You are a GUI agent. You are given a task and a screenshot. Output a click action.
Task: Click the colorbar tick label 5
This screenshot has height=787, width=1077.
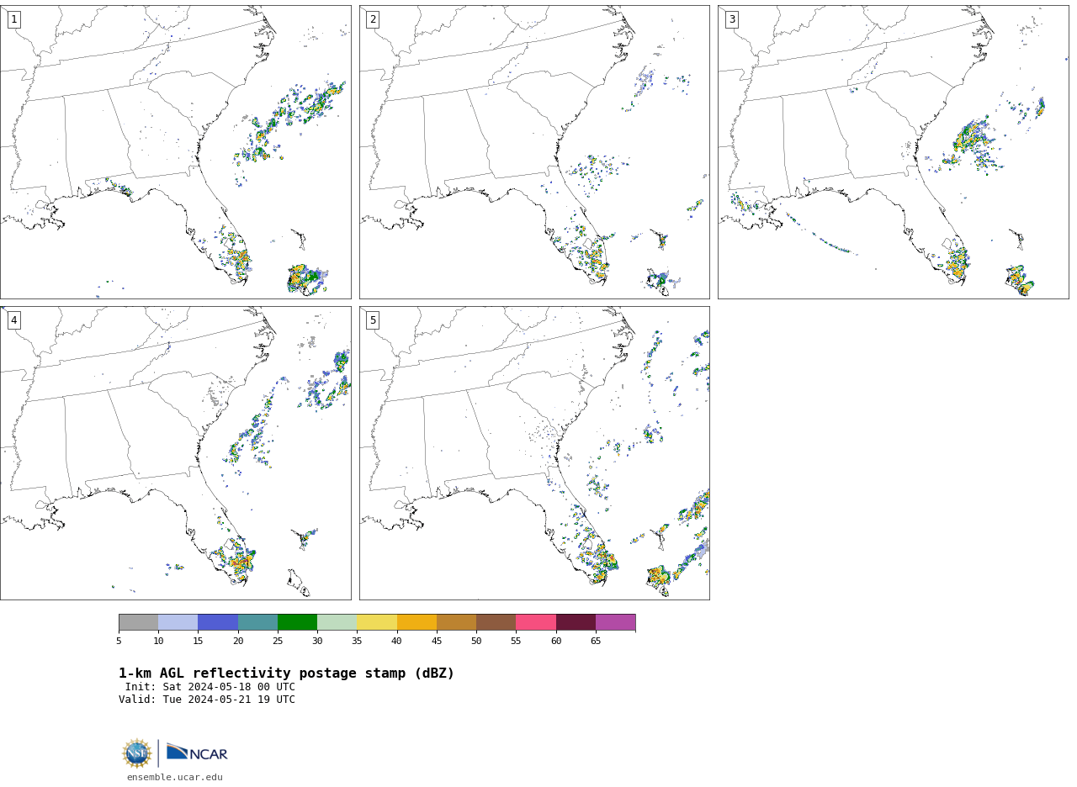tap(119, 642)
